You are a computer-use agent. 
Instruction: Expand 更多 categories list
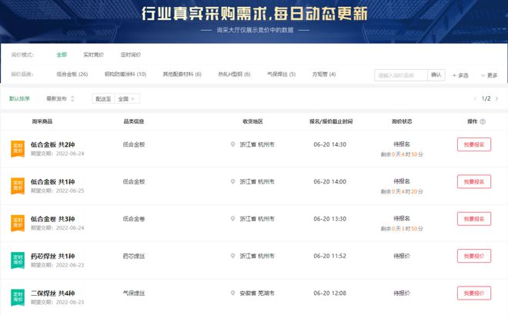click(489, 75)
